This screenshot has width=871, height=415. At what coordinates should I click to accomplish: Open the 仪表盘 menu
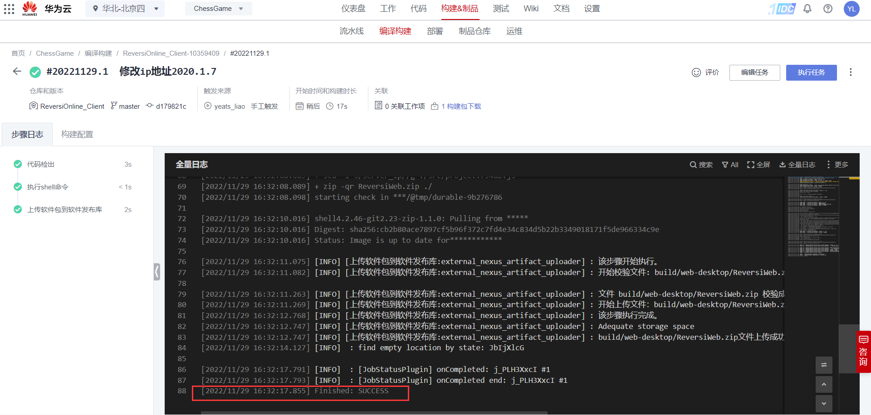[353, 9]
